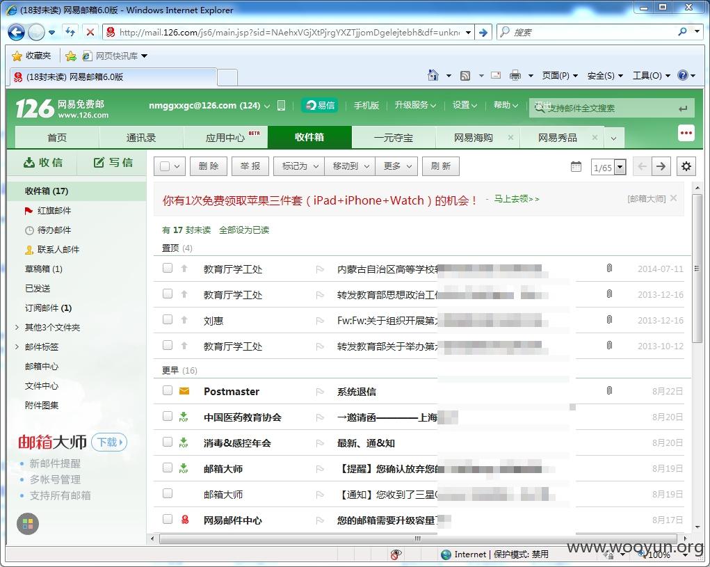Open inbox settings gear icon
The height and width of the screenshot is (567, 710).
coord(686,166)
